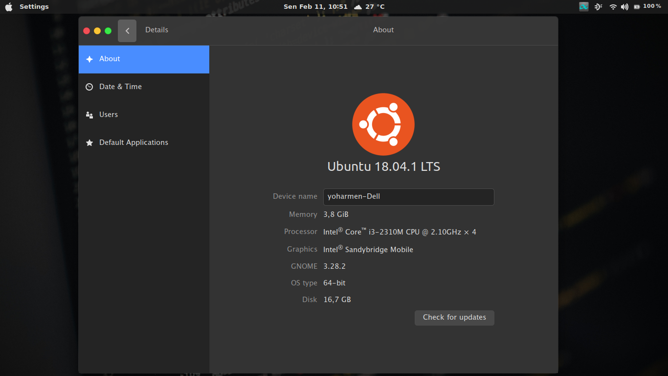Click the Ubuntu logo image
This screenshot has width=668, height=376.
click(383, 124)
